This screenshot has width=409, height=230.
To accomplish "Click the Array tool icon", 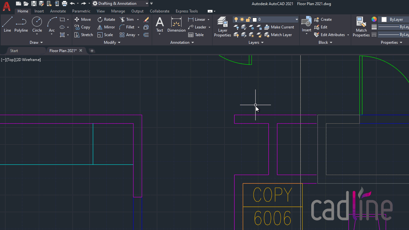I will tap(122, 35).
